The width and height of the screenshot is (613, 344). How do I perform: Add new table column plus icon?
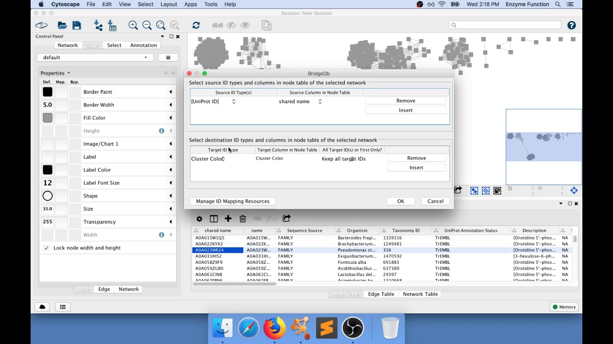coord(228,219)
